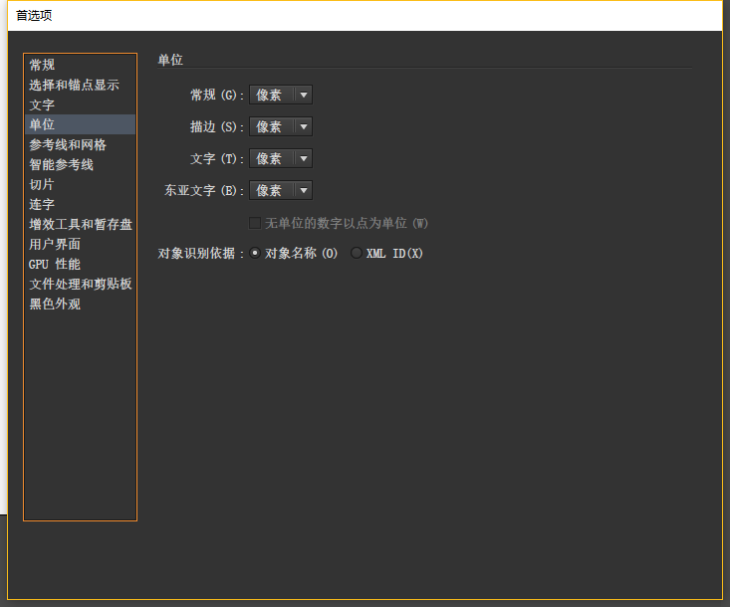The height and width of the screenshot is (607, 730).
Task: Select 对象名称 (O) radio button
Action: tap(255, 253)
